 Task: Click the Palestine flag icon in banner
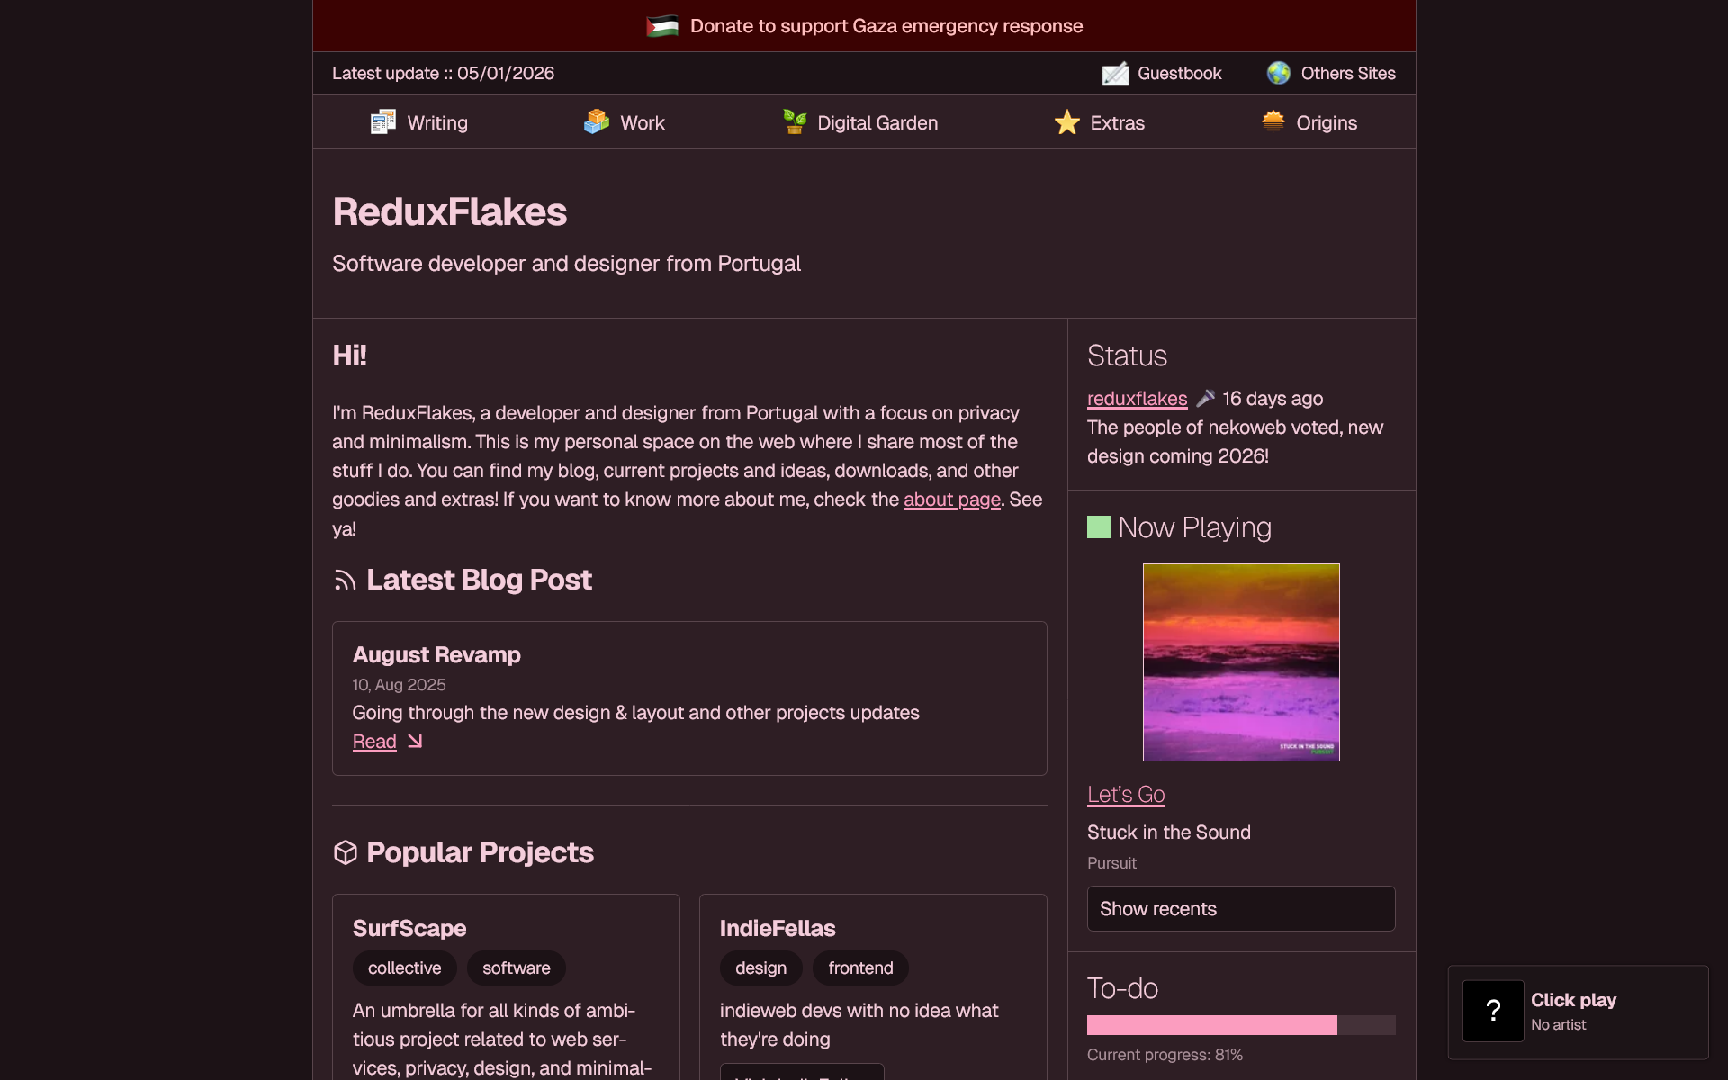tap(662, 26)
